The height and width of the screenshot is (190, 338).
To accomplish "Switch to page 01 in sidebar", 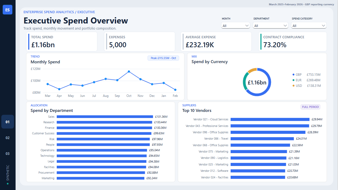I will [x=8, y=122].
